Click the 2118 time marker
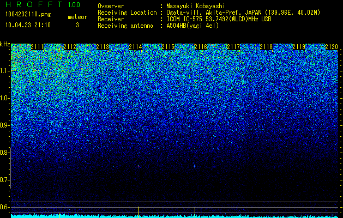Viewport: 343px width, 218px height. [x=266, y=47]
